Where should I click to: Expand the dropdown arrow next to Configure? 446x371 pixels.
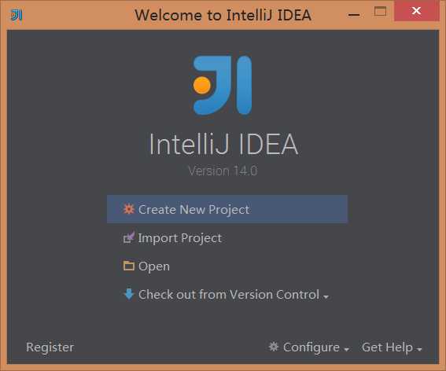pos(346,350)
